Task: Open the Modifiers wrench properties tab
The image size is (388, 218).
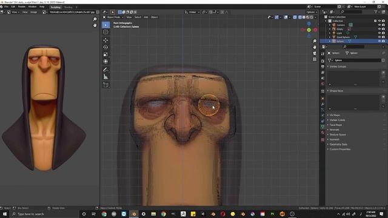Action: click(323, 104)
